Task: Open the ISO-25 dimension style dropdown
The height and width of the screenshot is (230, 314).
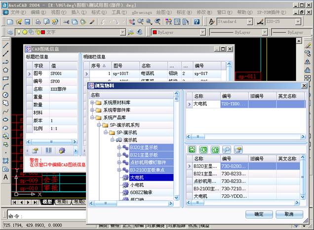Action: coord(298,22)
